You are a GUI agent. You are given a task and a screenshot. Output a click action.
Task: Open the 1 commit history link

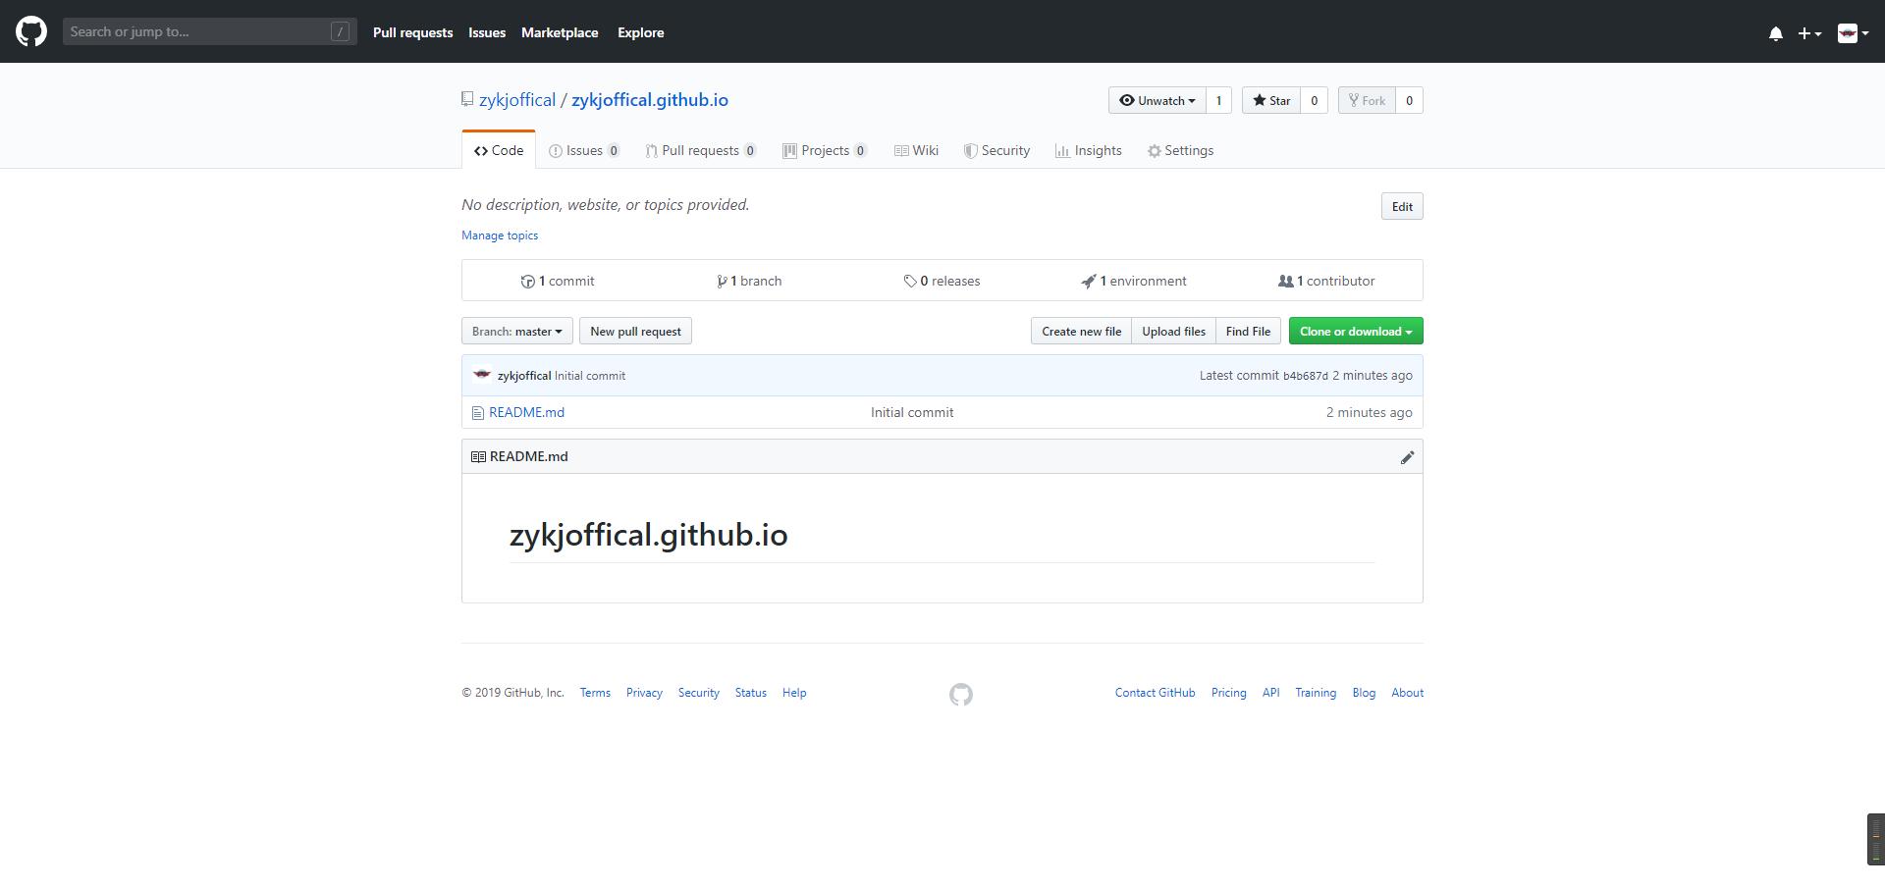click(x=558, y=282)
